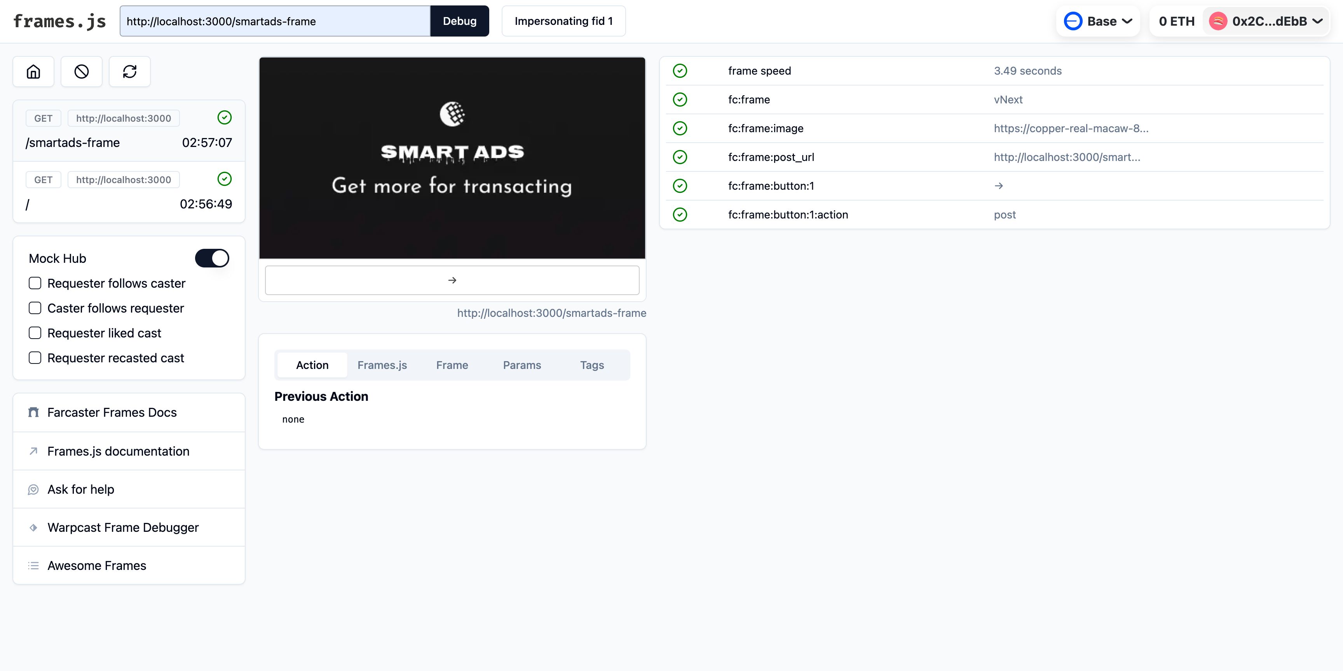1343x671 pixels.
Task: Switch to the Frames.js tab
Action: pyautogui.click(x=382, y=365)
